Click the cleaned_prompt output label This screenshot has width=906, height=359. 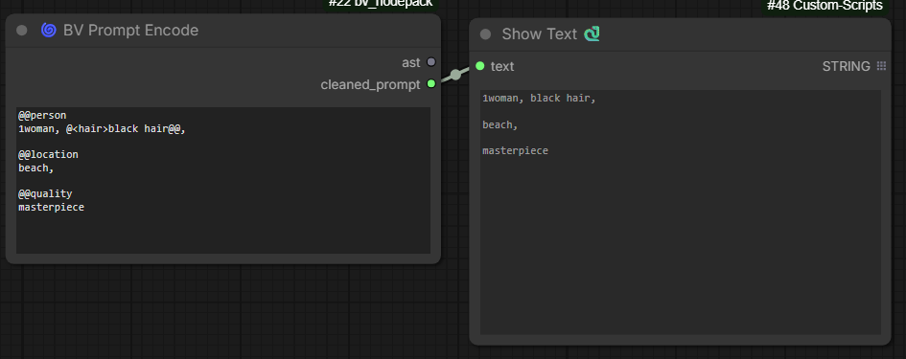(x=370, y=85)
